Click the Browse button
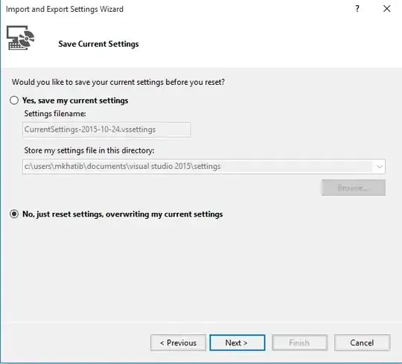Screen dimensions: 402x364 click(354, 188)
